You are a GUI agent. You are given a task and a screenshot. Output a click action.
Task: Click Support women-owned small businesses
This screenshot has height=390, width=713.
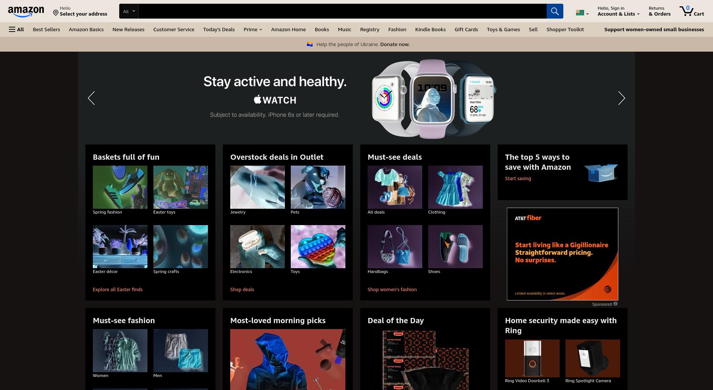click(x=654, y=29)
